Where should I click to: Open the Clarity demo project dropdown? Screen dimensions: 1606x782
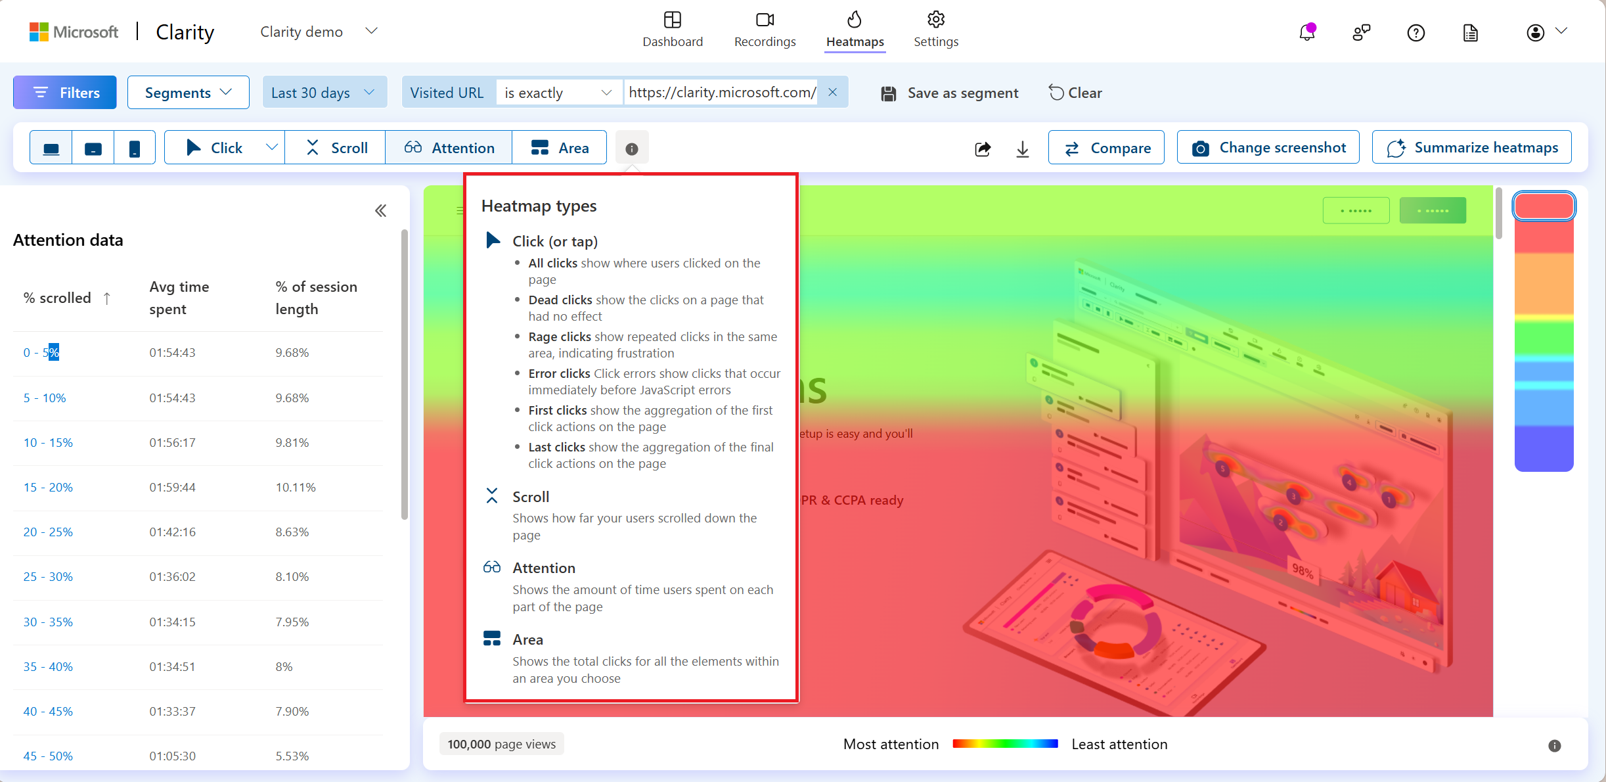(319, 32)
